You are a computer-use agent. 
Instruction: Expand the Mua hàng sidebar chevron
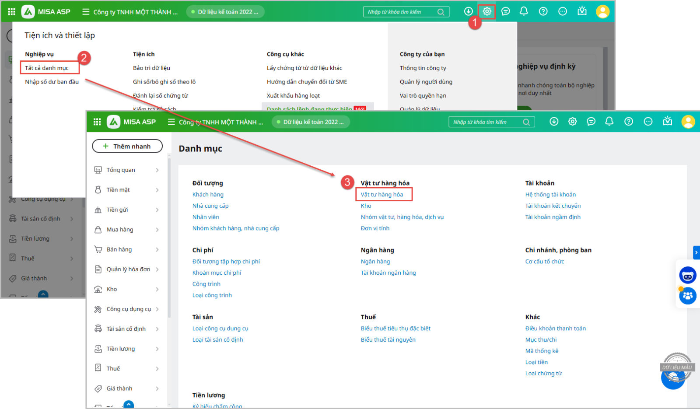pyautogui.click(x=157, y=230)
